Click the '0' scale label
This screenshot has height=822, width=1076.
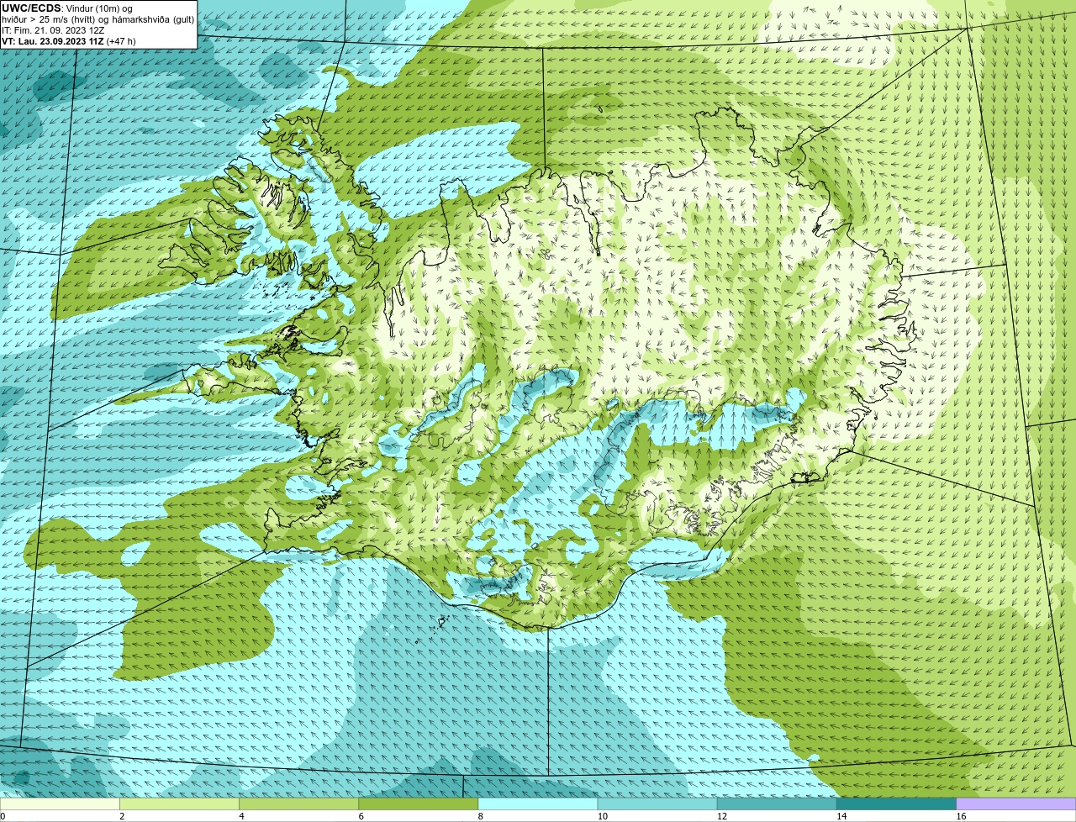coord(3,816)
